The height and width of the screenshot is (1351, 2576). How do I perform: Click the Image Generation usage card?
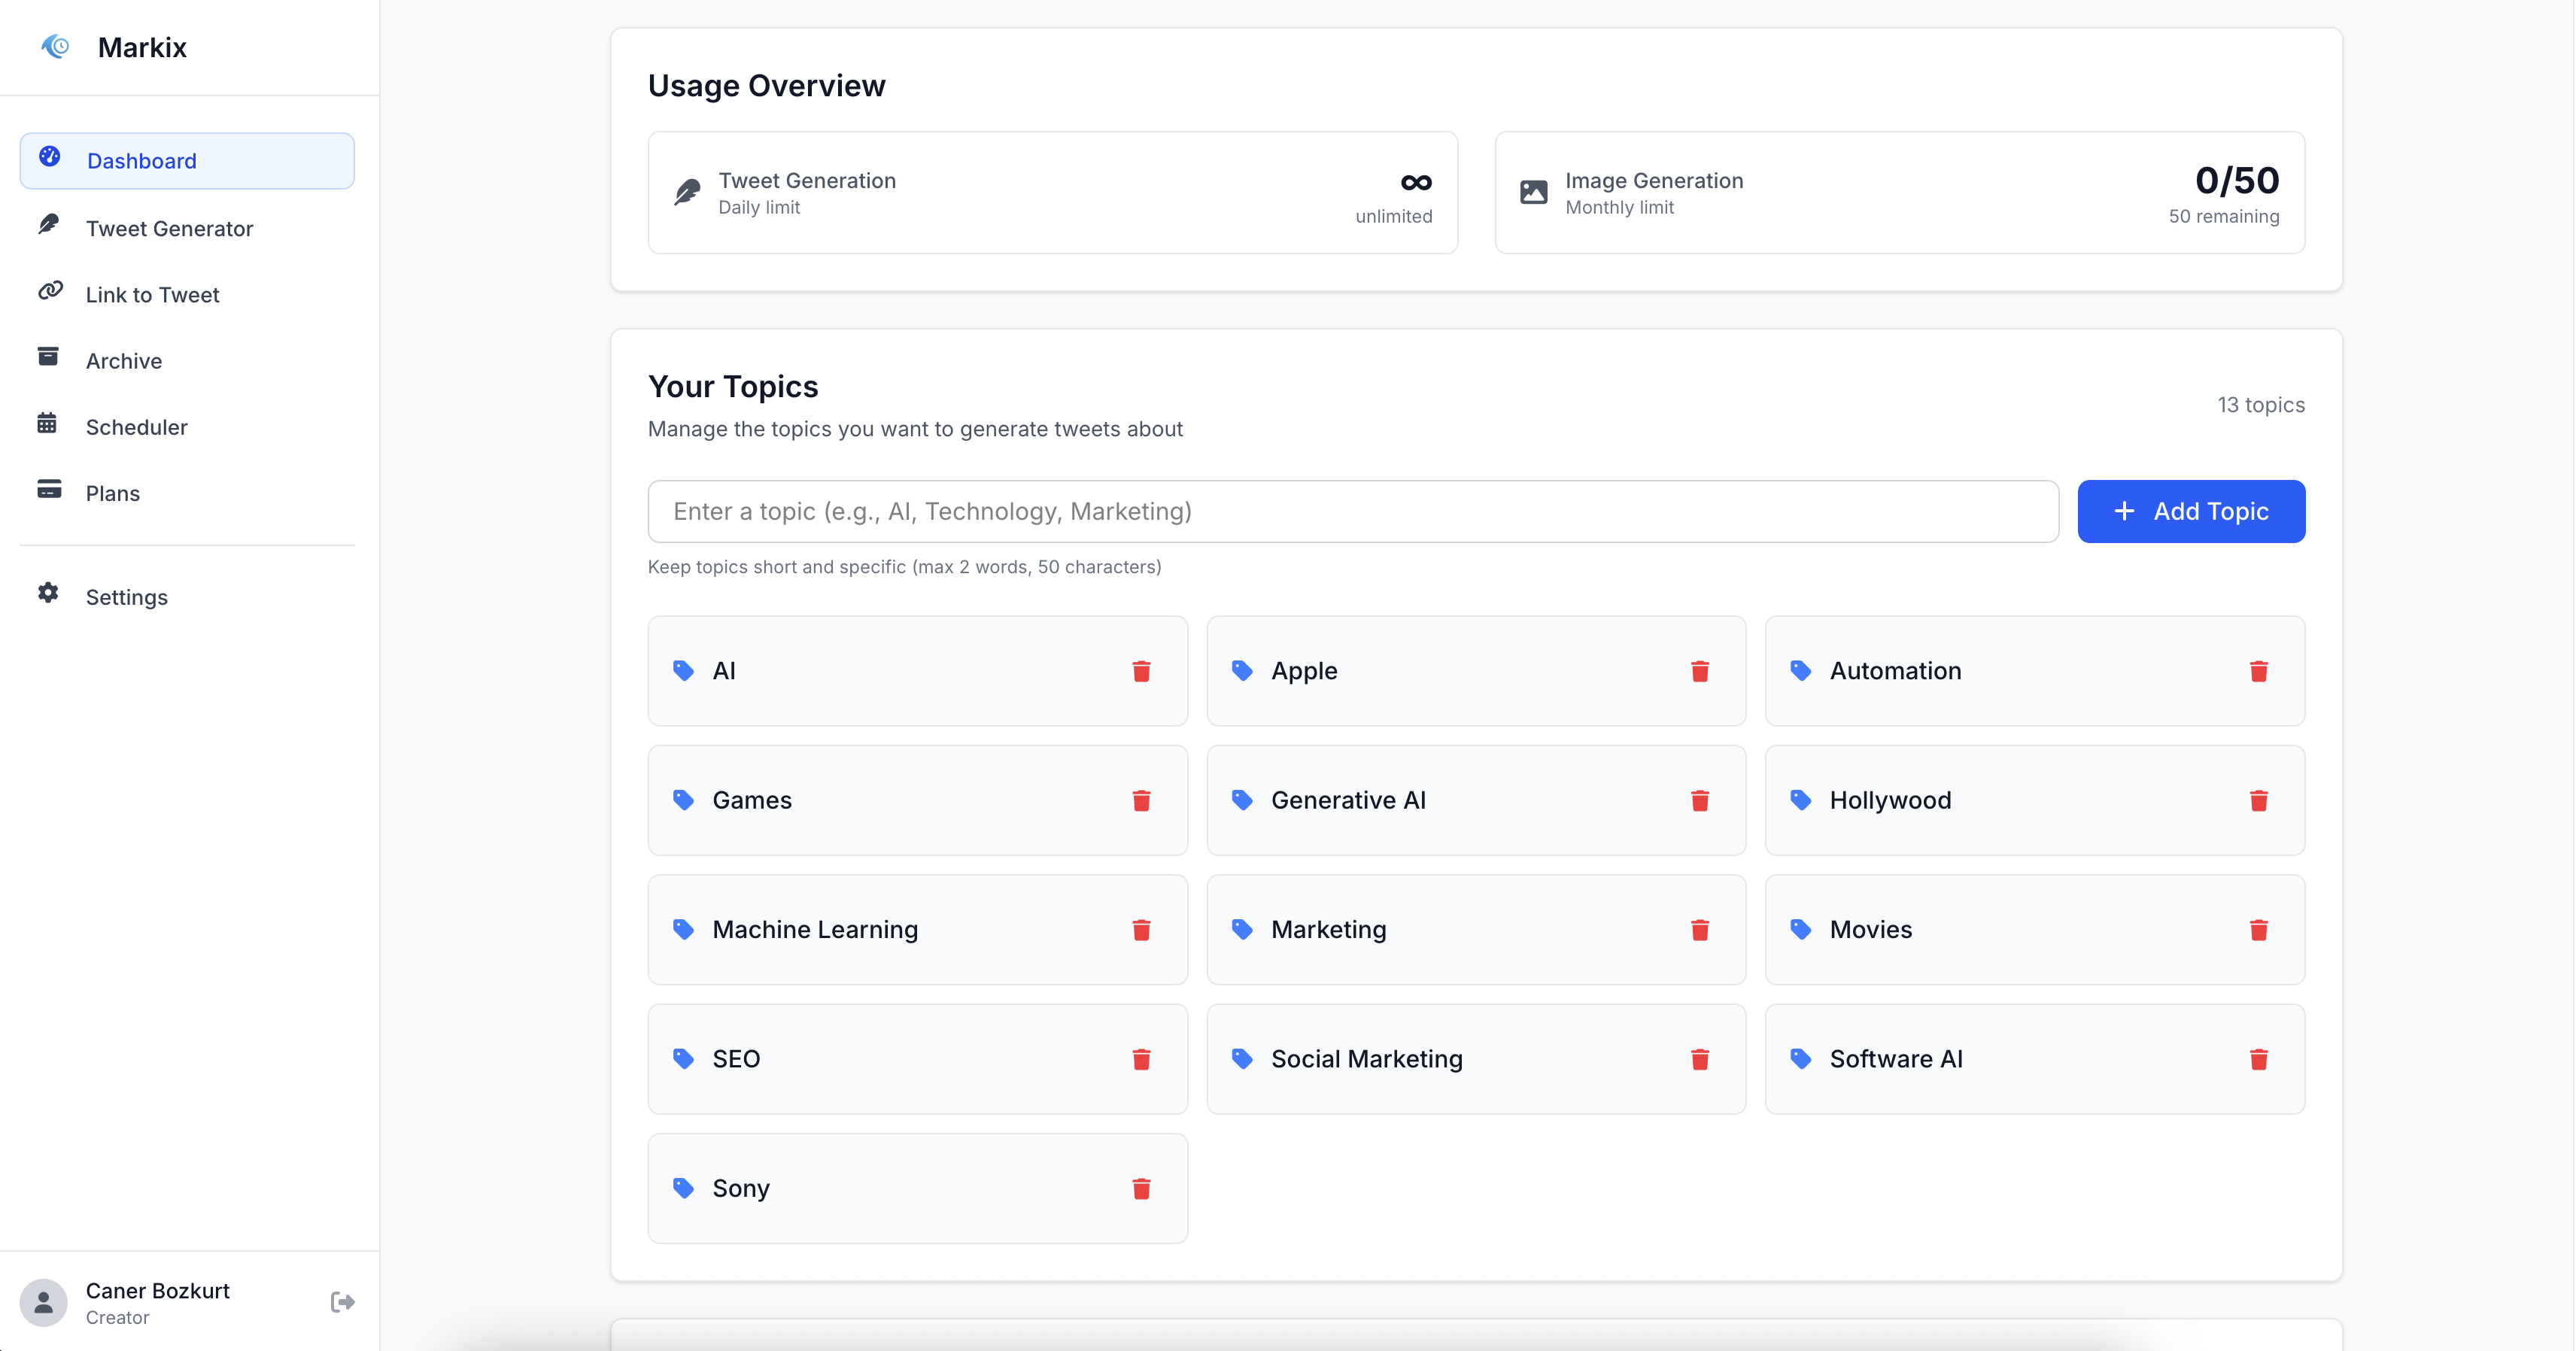(1899, 192)
